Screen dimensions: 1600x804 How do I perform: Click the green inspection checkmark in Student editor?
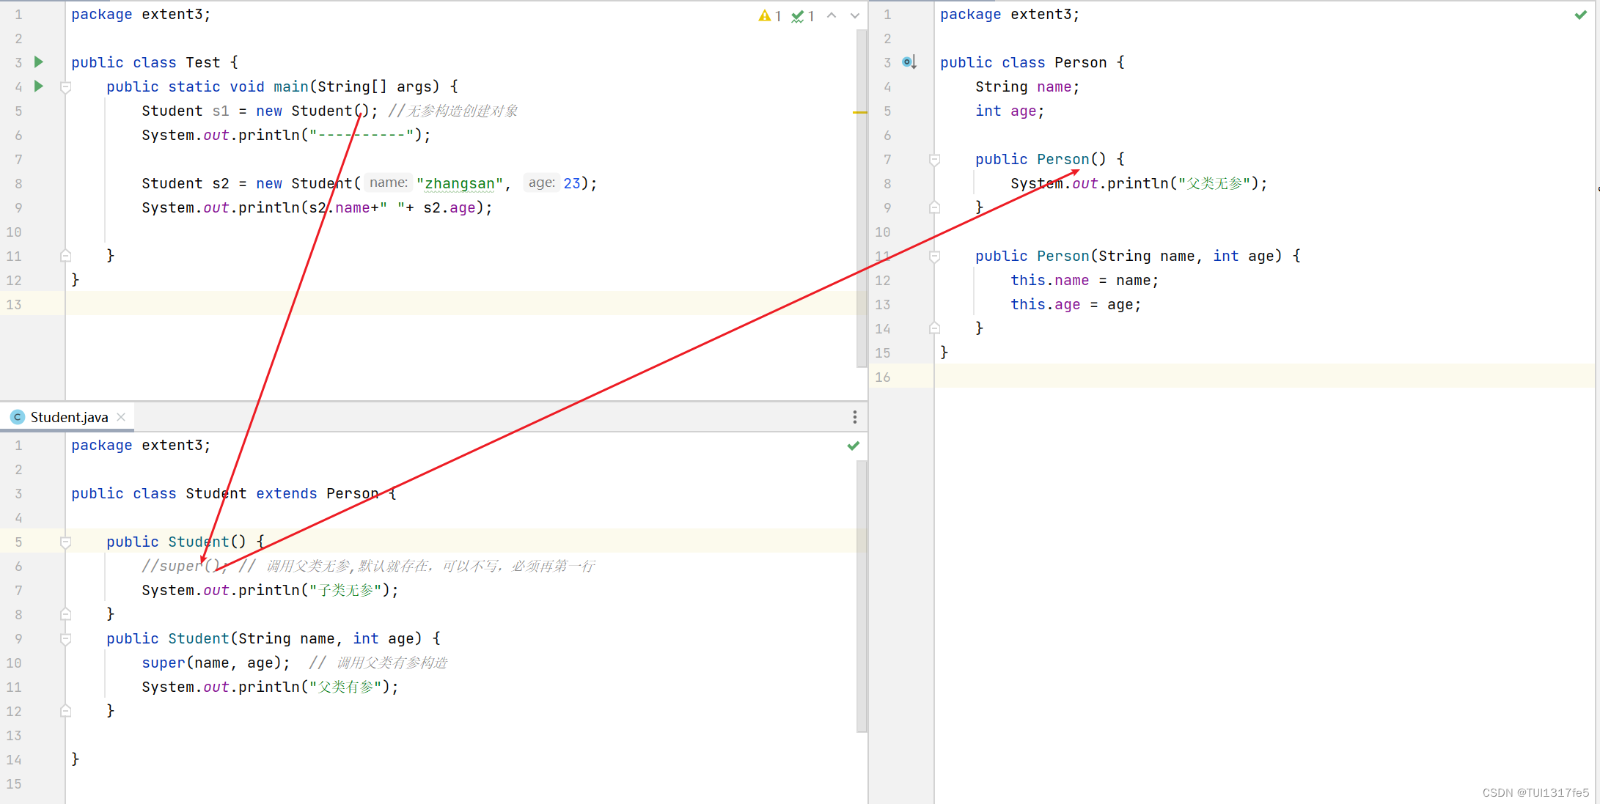point(853,446)
